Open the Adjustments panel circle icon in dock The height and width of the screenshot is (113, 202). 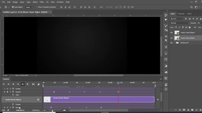[x=166, y=66]
